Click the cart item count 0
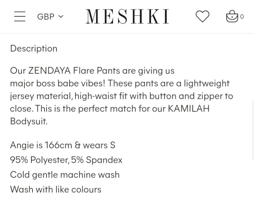Image resolution: width=254 pixels, height=205 pixels. 242,17
